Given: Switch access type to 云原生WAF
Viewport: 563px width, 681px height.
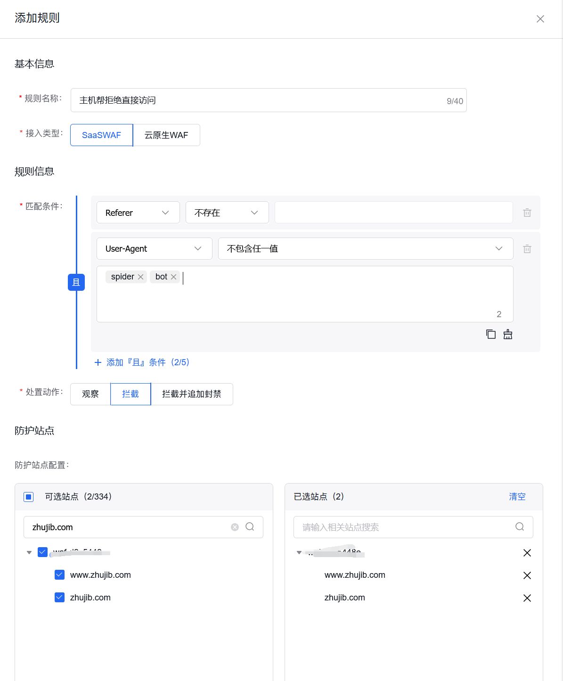Looking at the screenshot, I should [x=166, y=135].
